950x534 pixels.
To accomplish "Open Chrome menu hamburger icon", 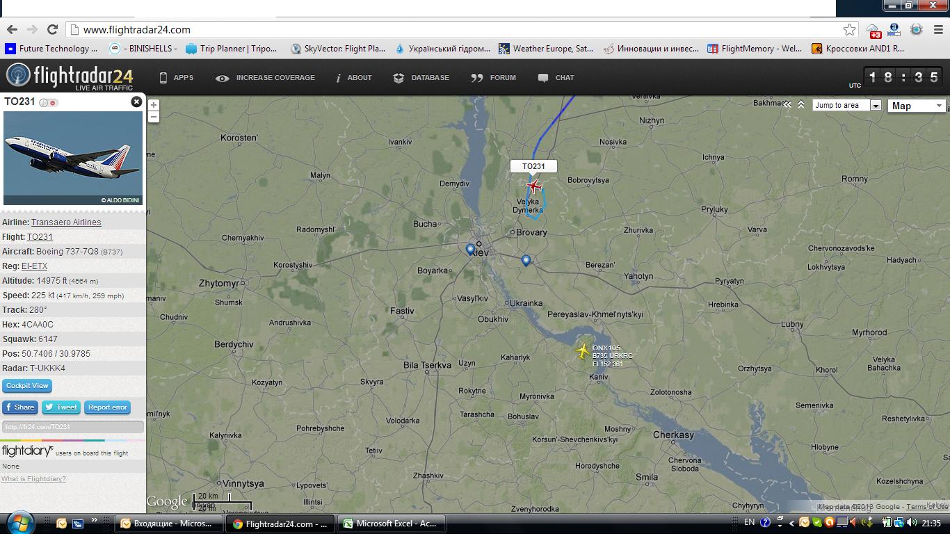I will coord(938,29).
